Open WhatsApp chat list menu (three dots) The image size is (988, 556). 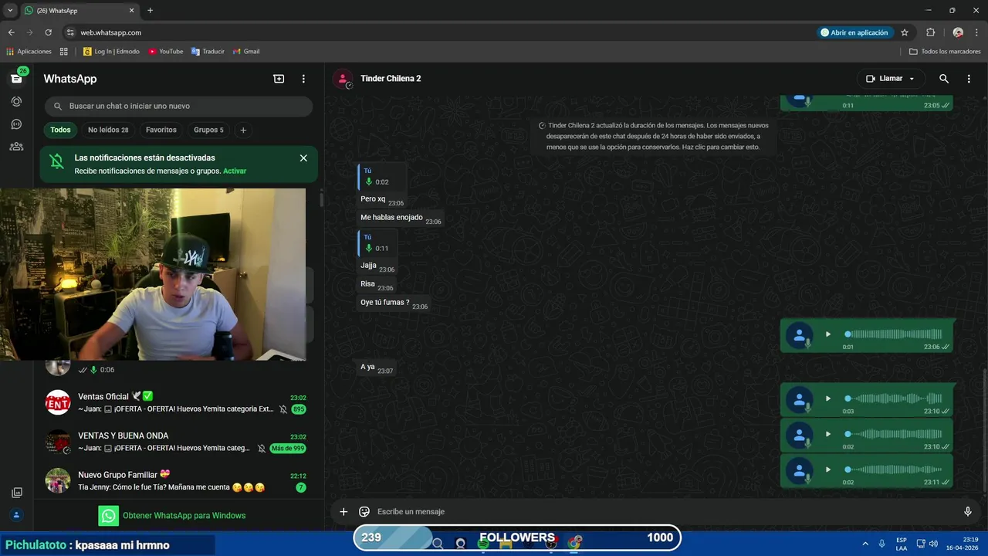[x=303, y=79]
